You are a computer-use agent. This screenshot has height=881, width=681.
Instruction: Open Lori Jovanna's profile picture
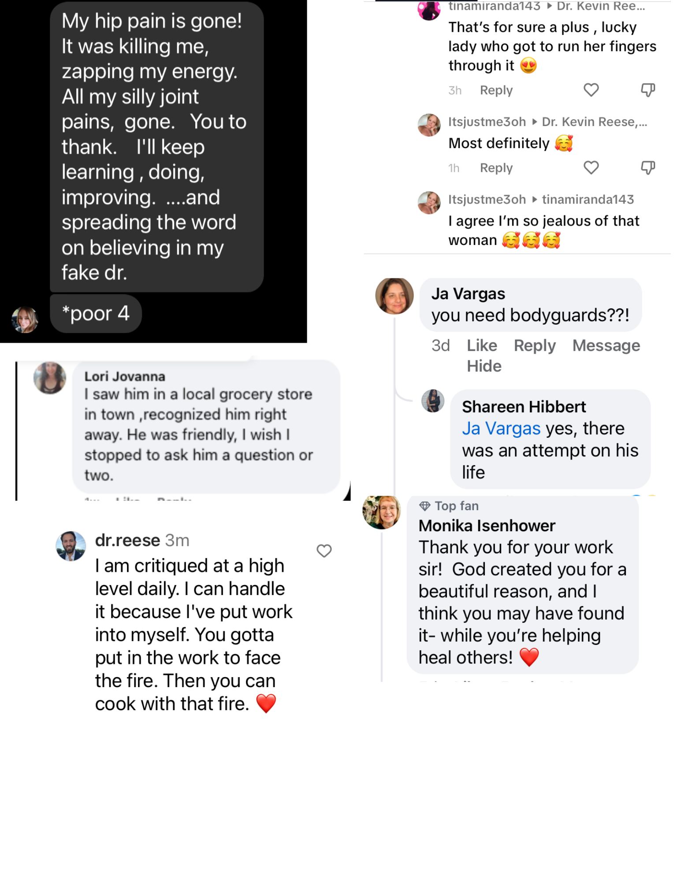pyautogui.click(x=50, y=378)
